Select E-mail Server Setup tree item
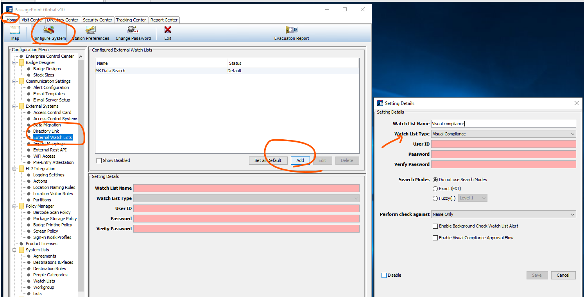 (52, 100)
